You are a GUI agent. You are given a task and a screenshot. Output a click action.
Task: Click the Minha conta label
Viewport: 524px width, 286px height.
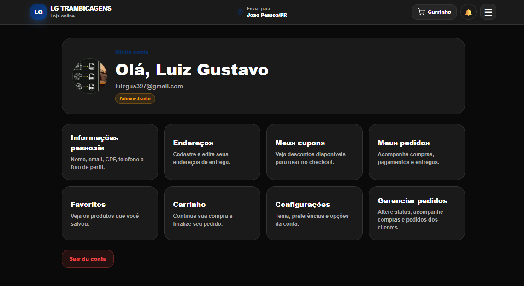point(132,52)
